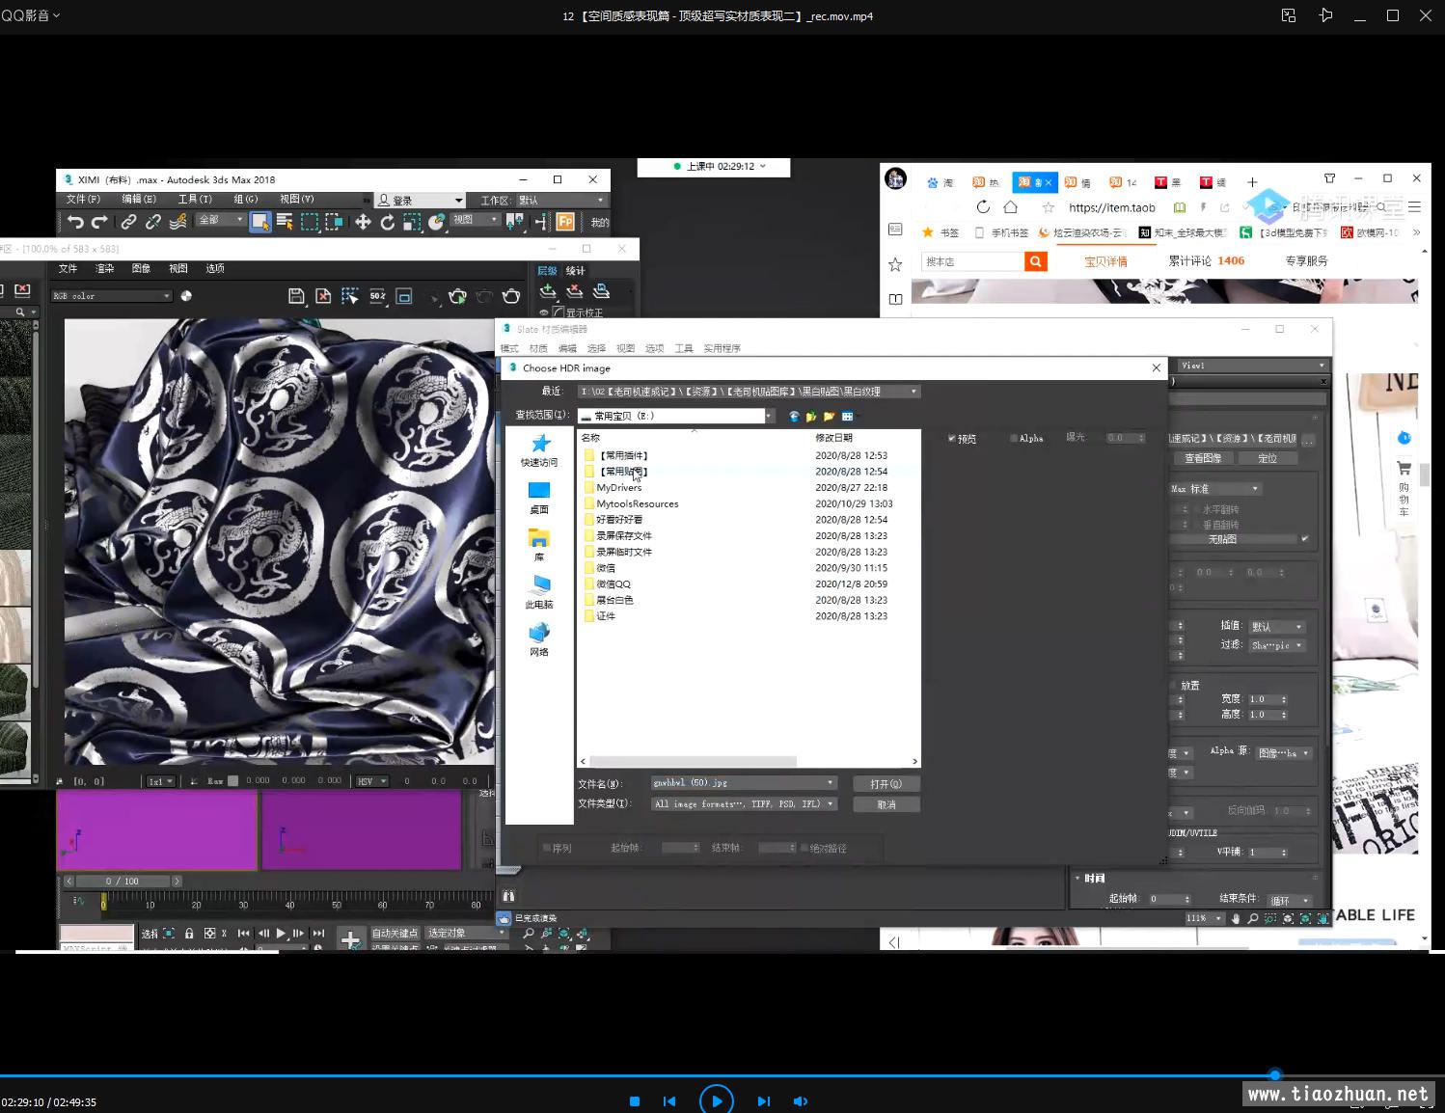Click the orange FP plugin icon
The height and width of the screenshot is (1113, 1445).
(x=565, y=222)
